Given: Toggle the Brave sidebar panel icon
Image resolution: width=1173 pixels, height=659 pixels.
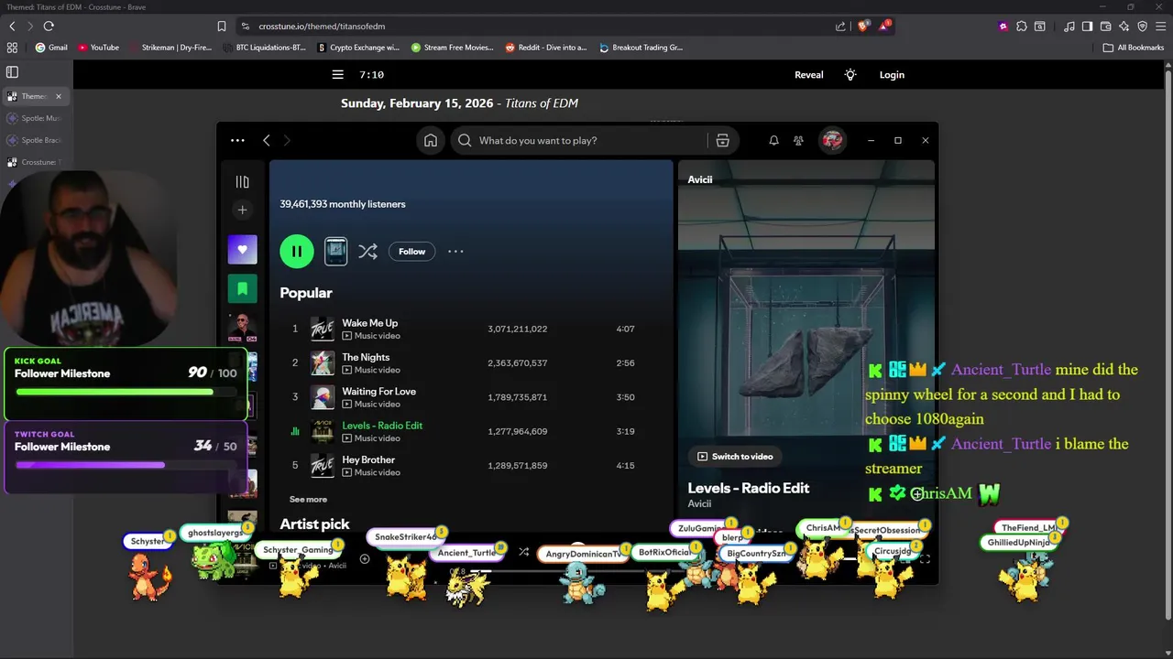Looking at the screenshot, I should pyautogui.click(x=1087, y=27).
